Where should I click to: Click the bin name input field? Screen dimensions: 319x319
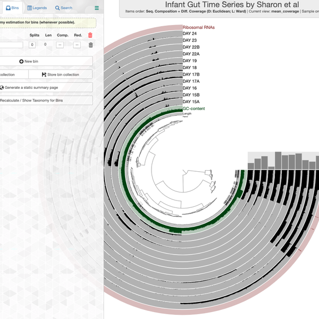tap(11, 45)
